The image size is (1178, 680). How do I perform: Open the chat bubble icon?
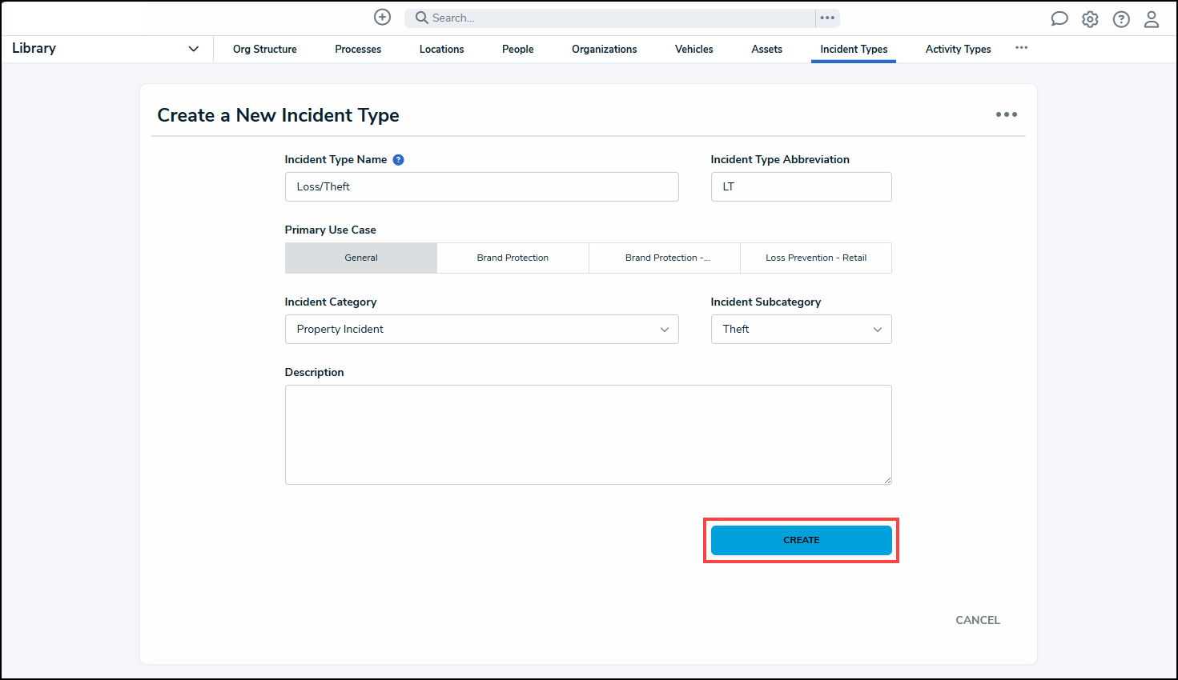click(x=1059, y=19)
